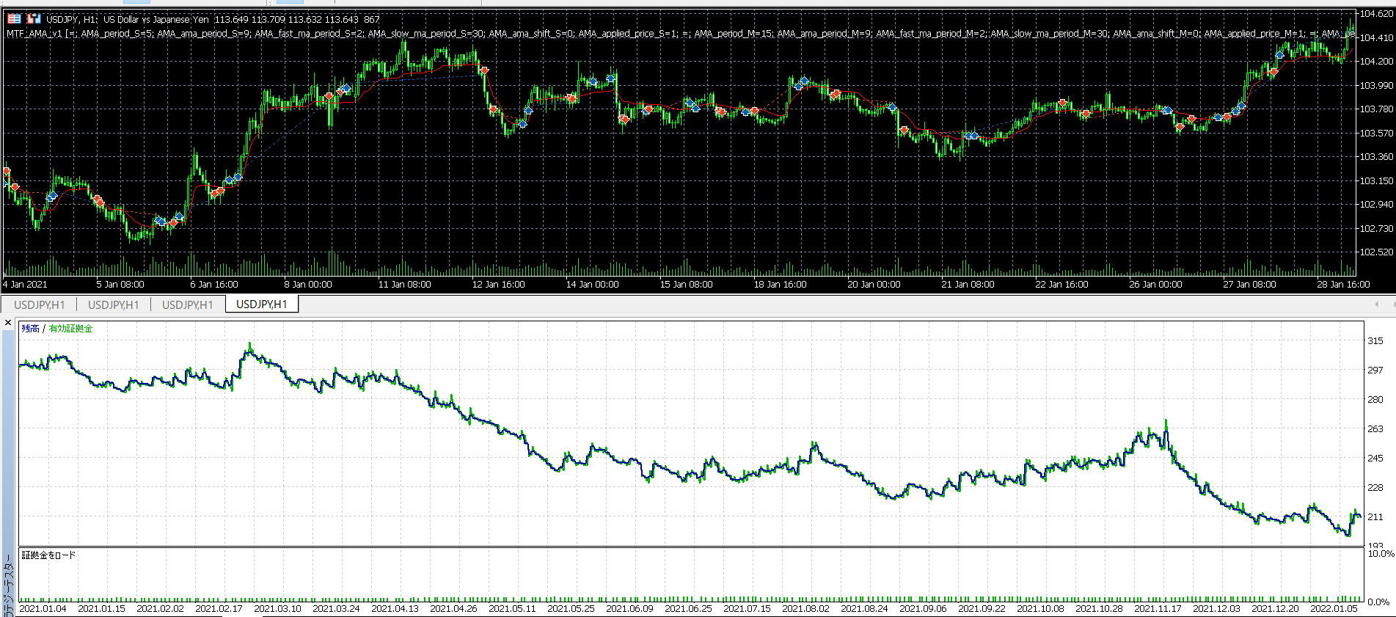Click the 102.520 price on the chart scale
The height and width of the screenshot is (617, 1396).
(1376, 252)
